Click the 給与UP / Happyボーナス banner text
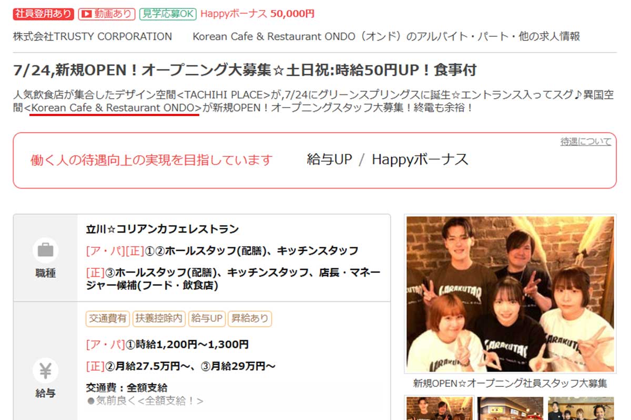The height and width of the screenshot is (420, 631). [x=388, y=160]
